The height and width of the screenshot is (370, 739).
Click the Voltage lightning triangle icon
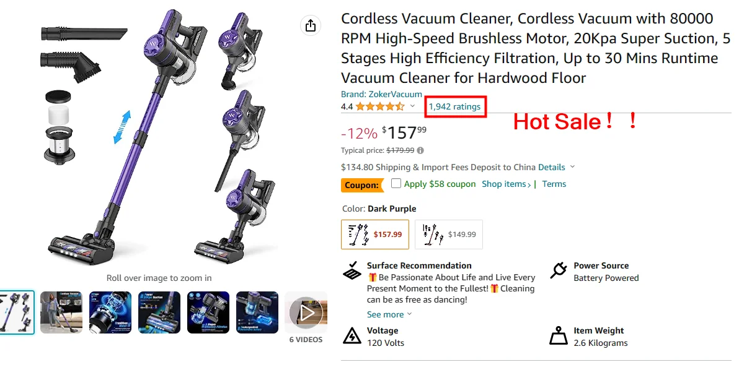(x=352, y=336)
